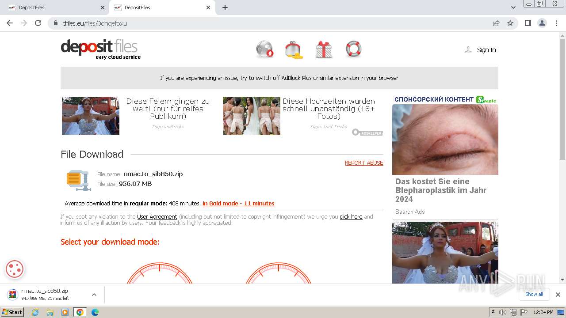Toggle the browser side panel

click(528, 23)
